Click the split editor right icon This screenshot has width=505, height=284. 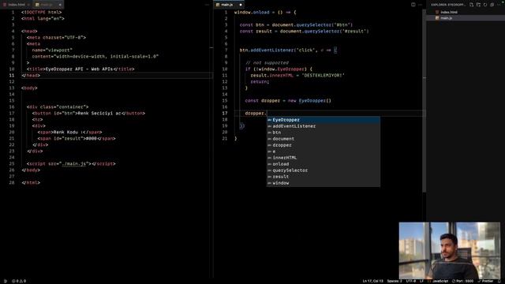pos(413,5)
